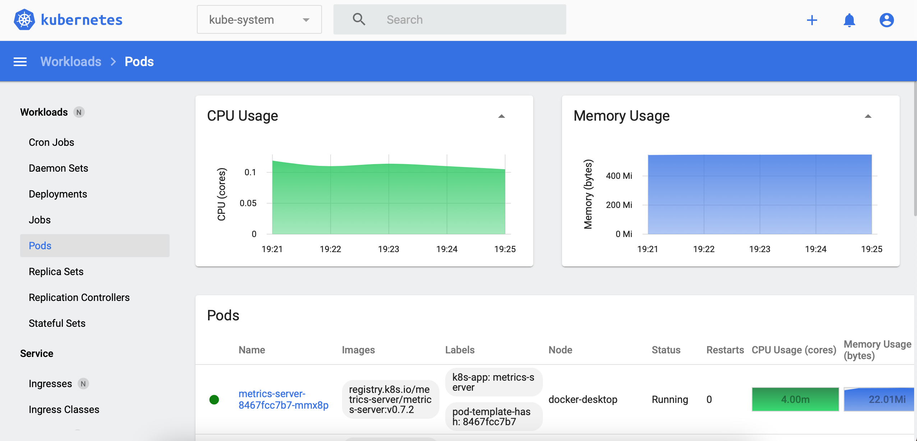The image size is (917, 441).
Task: Click the Images column header
Action: tap(358, 350)
